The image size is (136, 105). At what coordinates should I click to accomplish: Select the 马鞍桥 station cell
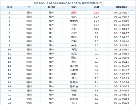(x=74, y=70)
